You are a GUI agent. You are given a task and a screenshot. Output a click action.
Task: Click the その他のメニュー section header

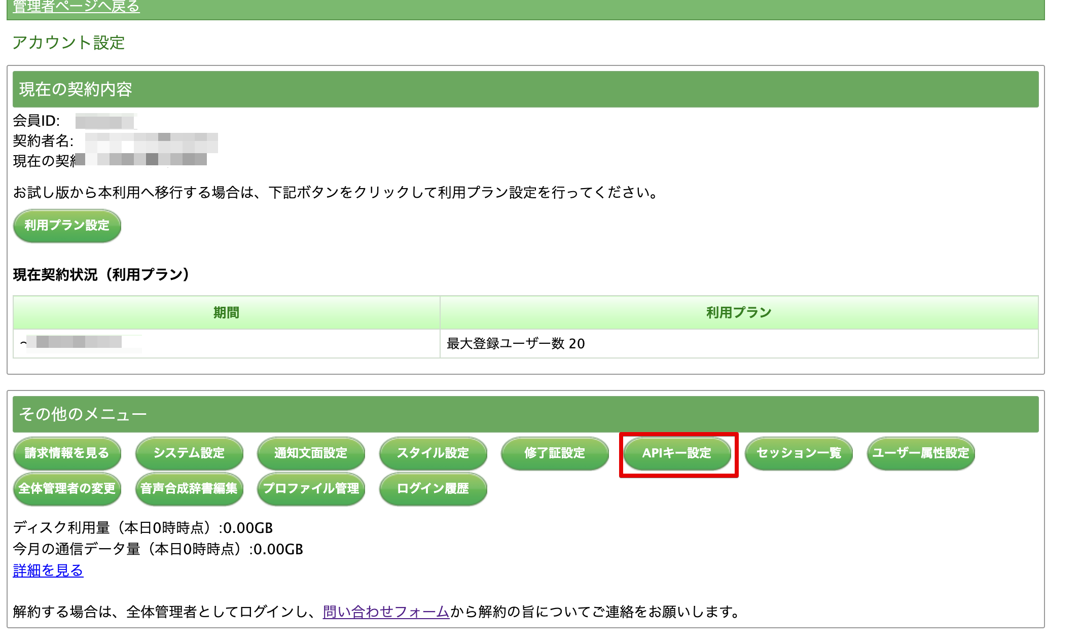pos(83,414)
